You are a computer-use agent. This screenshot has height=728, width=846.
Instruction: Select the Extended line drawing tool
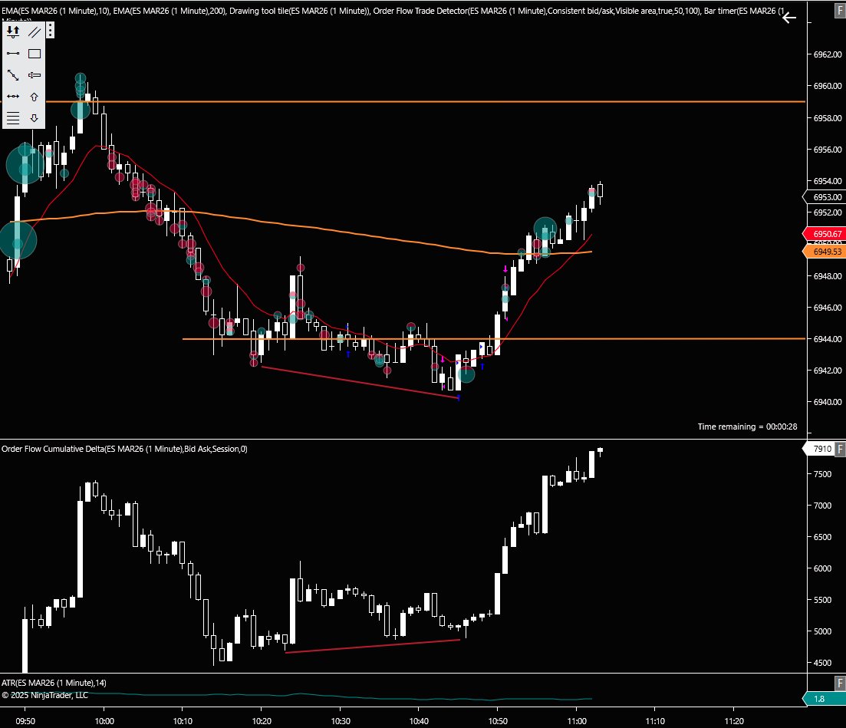[x=13, y=96]
